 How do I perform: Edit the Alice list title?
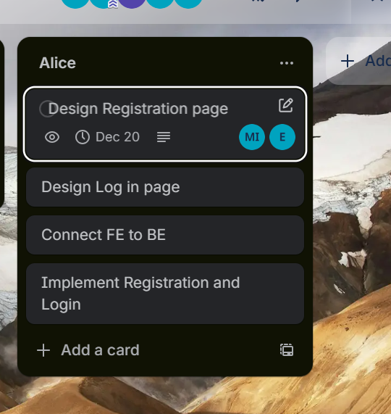tap(57, 63)
